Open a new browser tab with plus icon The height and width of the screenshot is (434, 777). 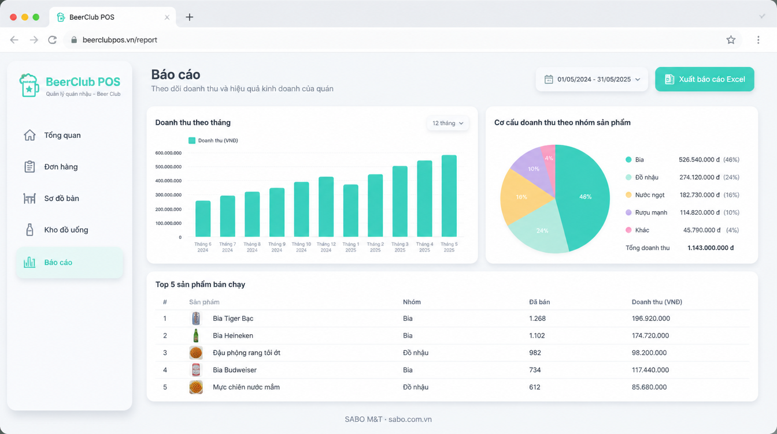(189, 17)
